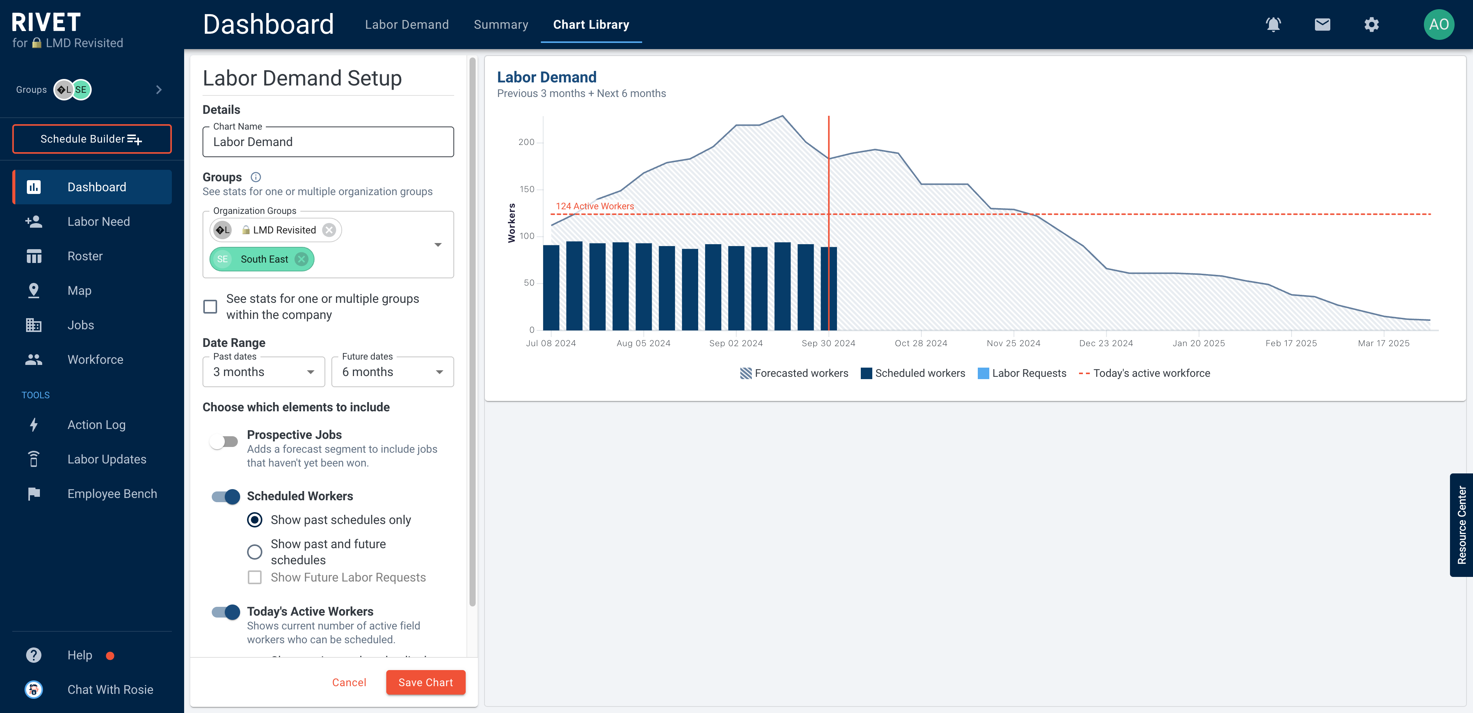Click the Save Chart button
This screenshot has height=713, width=1473.
tap(425, 682)
